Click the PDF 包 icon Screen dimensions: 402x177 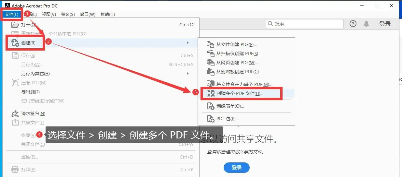[211, 119]
